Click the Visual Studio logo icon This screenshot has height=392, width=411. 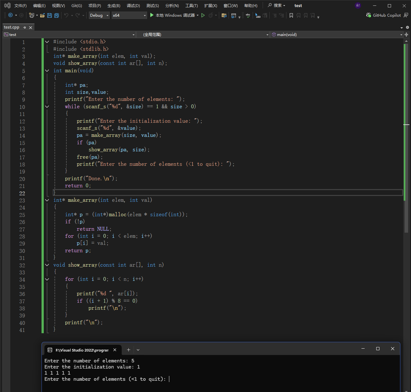pyautogui.click(x=7, y=5)
